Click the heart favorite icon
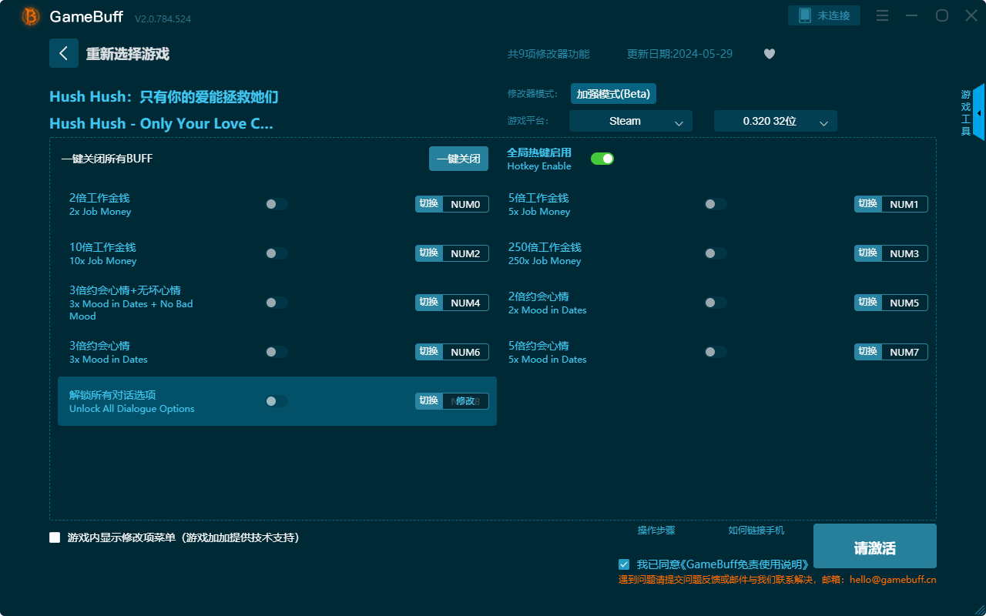986x616 pixels. point(770,54)
